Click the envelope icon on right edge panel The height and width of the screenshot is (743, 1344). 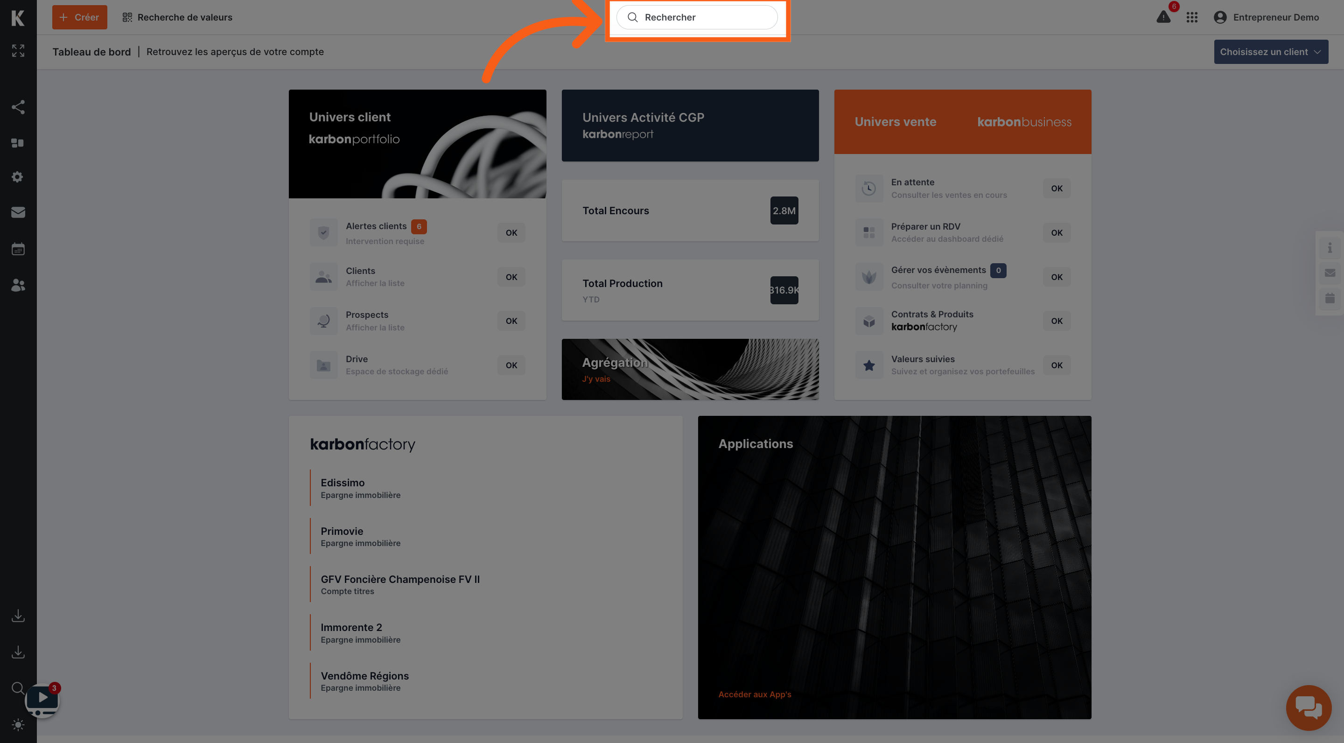1330,273
